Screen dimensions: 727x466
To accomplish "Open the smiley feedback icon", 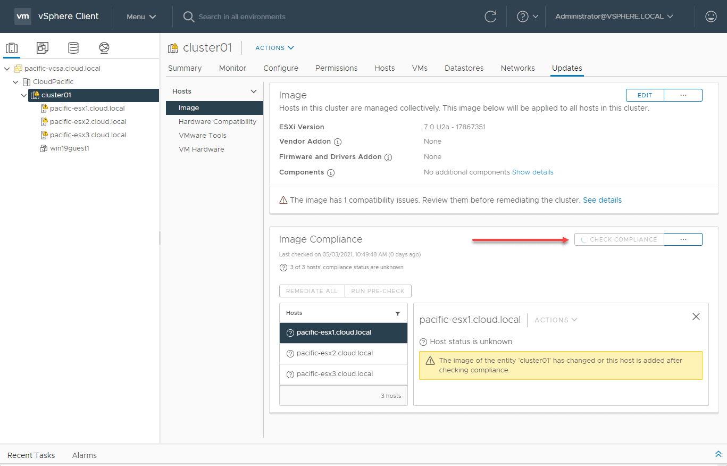I will [x=711, y=16].
